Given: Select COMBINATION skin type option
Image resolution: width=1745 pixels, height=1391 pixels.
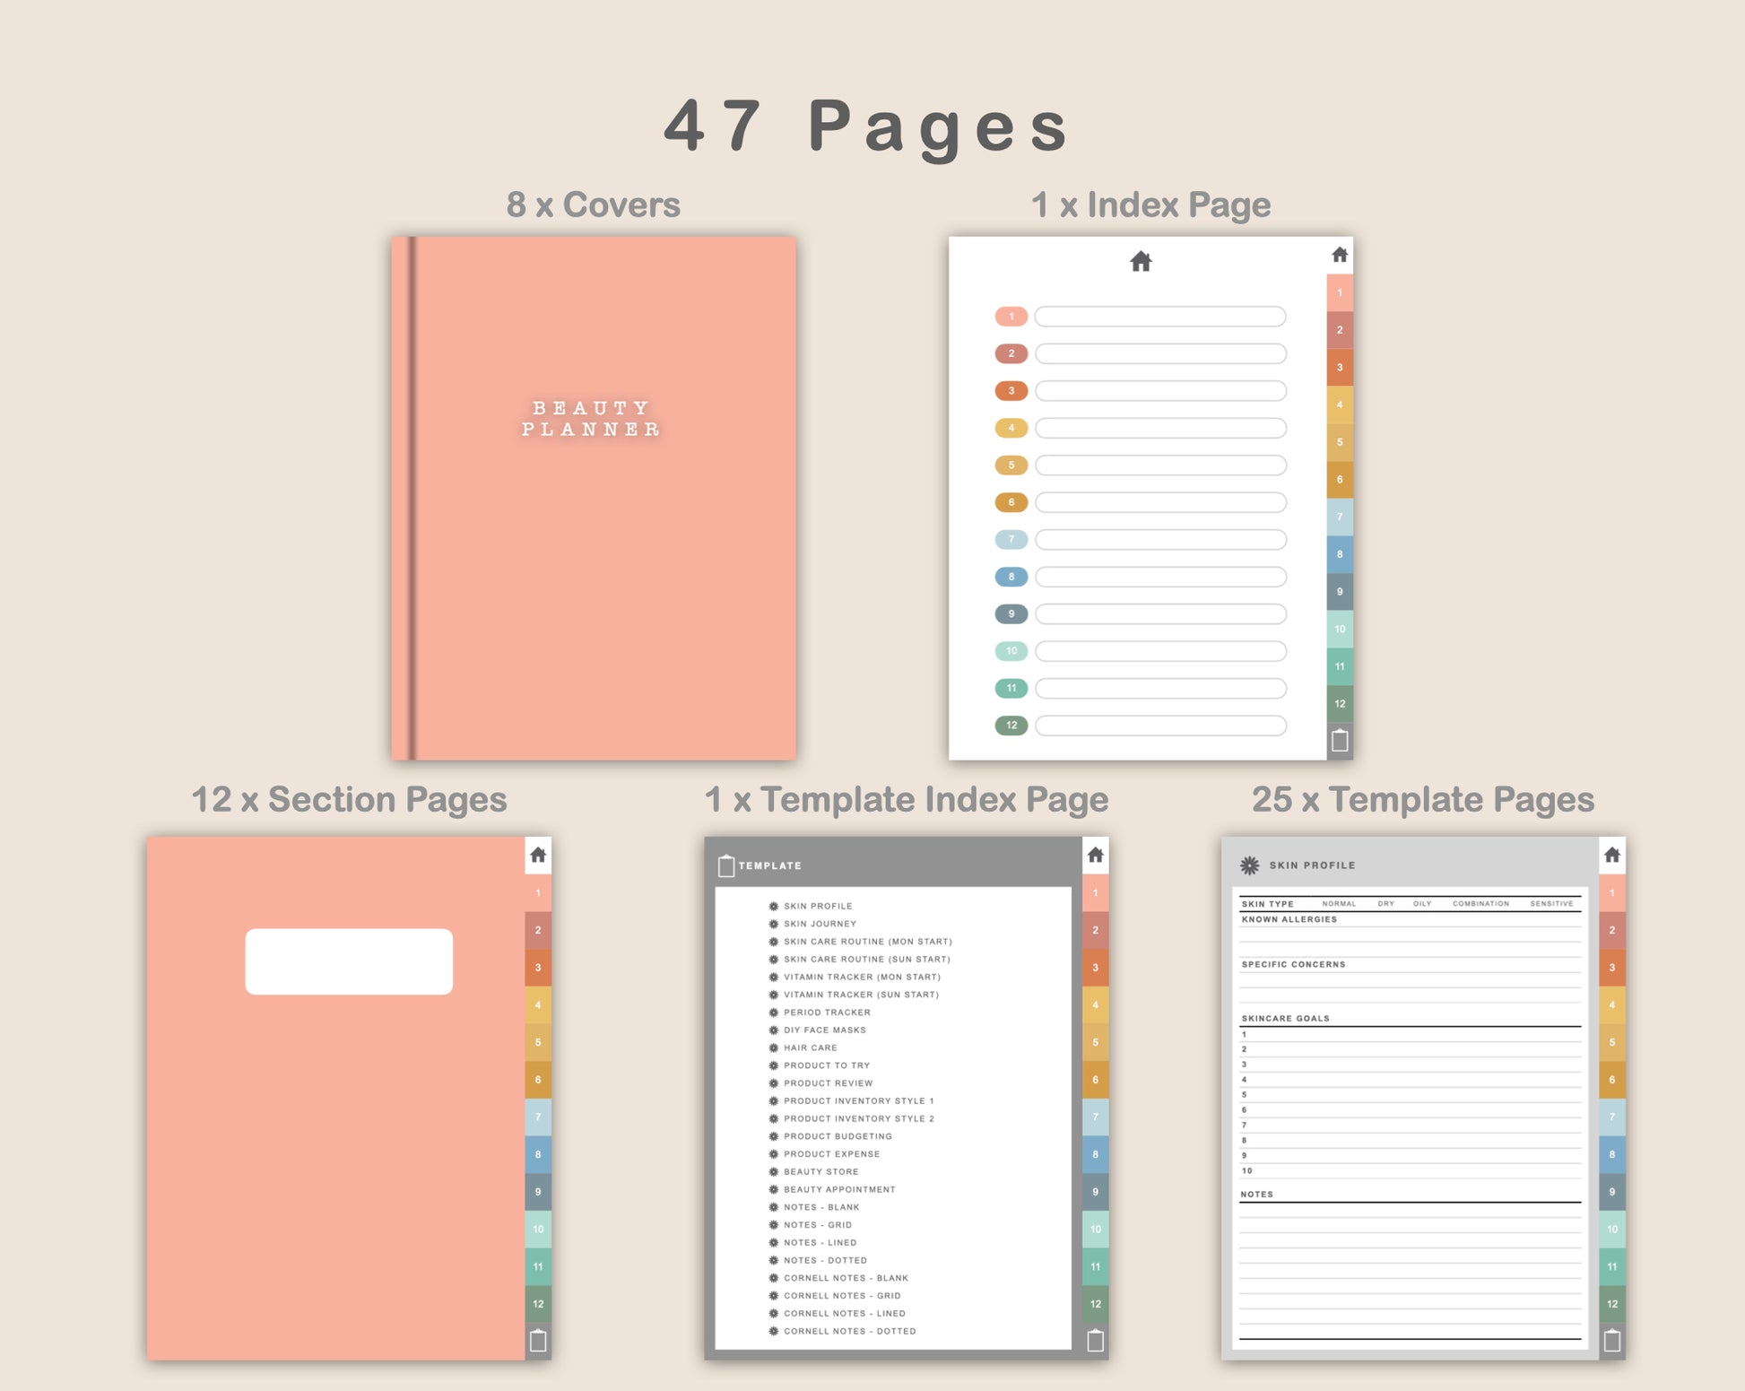Looking at the screenshot, I should tap(1480, 904).
